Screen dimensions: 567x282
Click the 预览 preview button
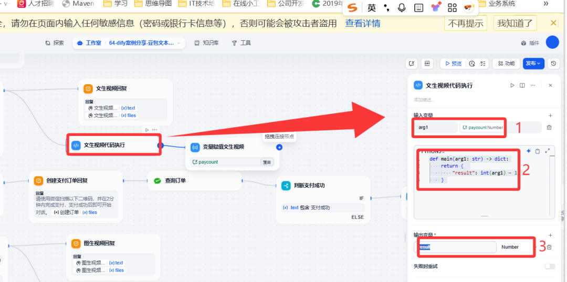(454, 63)
